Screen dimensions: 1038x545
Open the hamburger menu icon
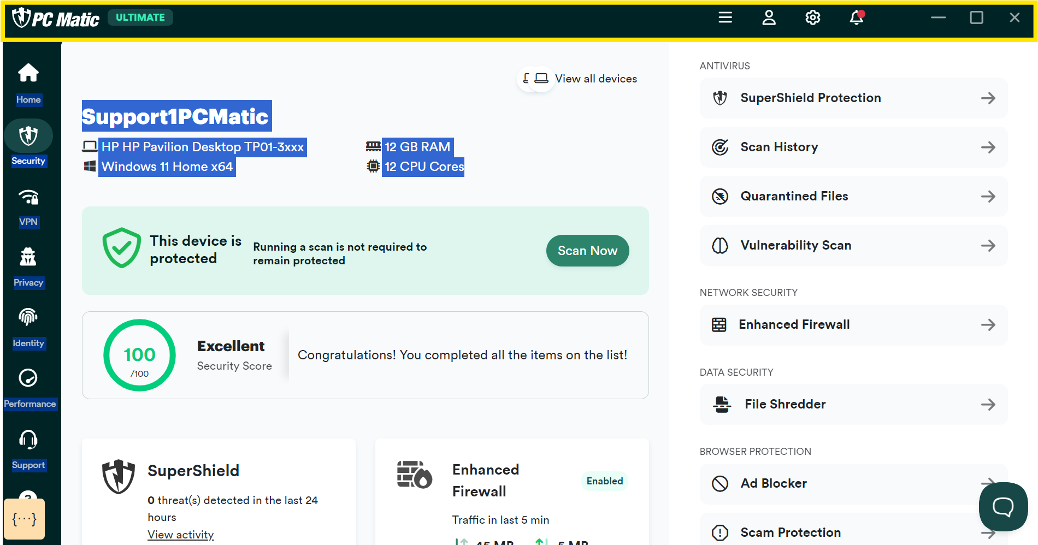(x=725, y=18)
